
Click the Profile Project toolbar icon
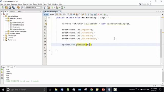[62, 7]
